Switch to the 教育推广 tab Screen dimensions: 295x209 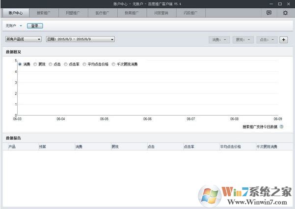131,13
